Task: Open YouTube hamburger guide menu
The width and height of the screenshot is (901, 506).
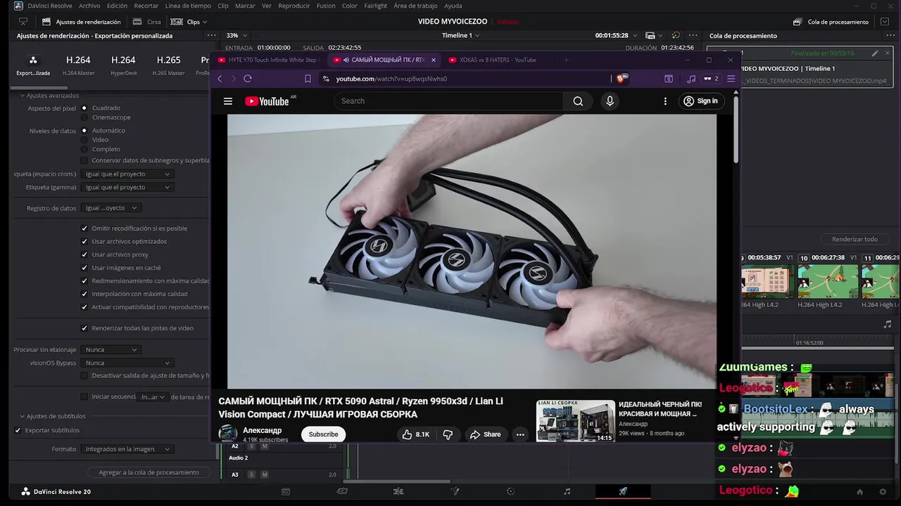Action: click(x=228, y=101)
